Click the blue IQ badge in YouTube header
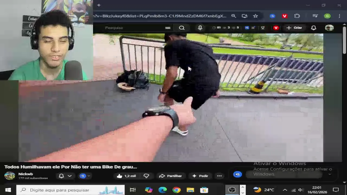This screenshot has height=195, width=347. tap(247, 28)
